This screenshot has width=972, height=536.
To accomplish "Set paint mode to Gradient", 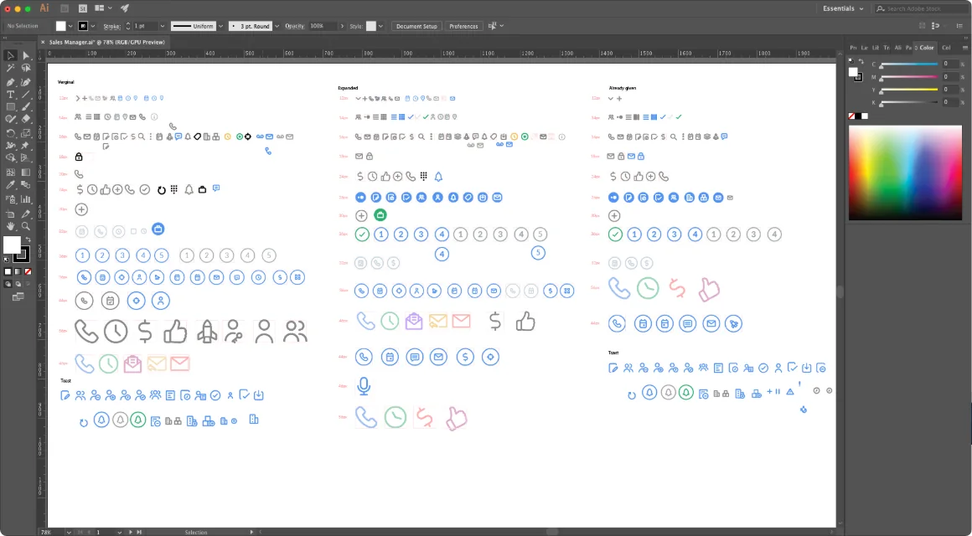I will (18, 271).
